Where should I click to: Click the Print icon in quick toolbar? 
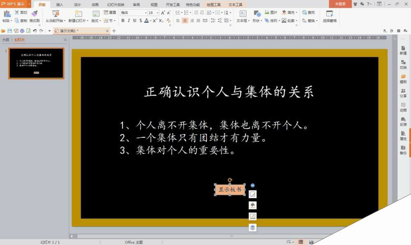pos(22,31)
